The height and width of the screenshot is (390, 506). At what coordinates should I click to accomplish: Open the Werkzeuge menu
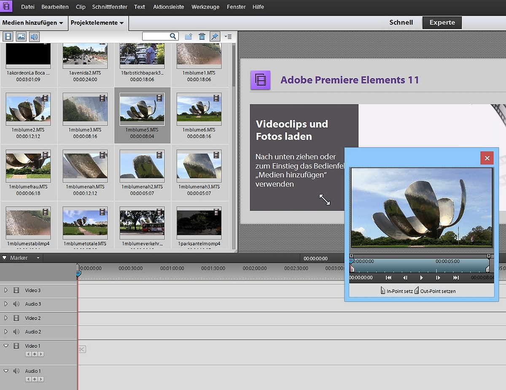click(x=206, y=7)
